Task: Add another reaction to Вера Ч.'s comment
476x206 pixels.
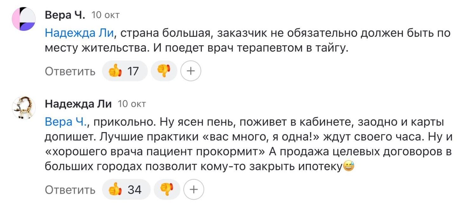Action: point(191,71)
